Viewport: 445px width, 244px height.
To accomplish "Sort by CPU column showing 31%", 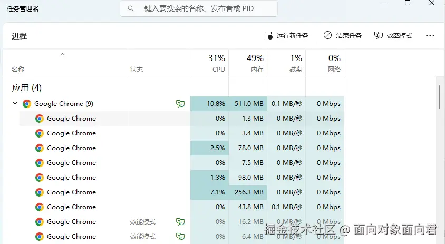I will [x=209, y=63].
